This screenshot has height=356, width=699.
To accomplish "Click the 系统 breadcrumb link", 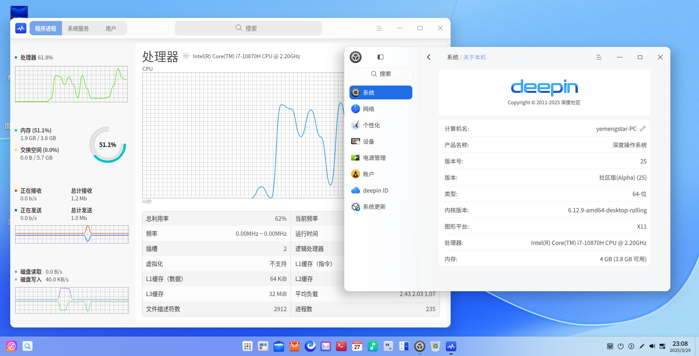I will (x=452, y=57).
